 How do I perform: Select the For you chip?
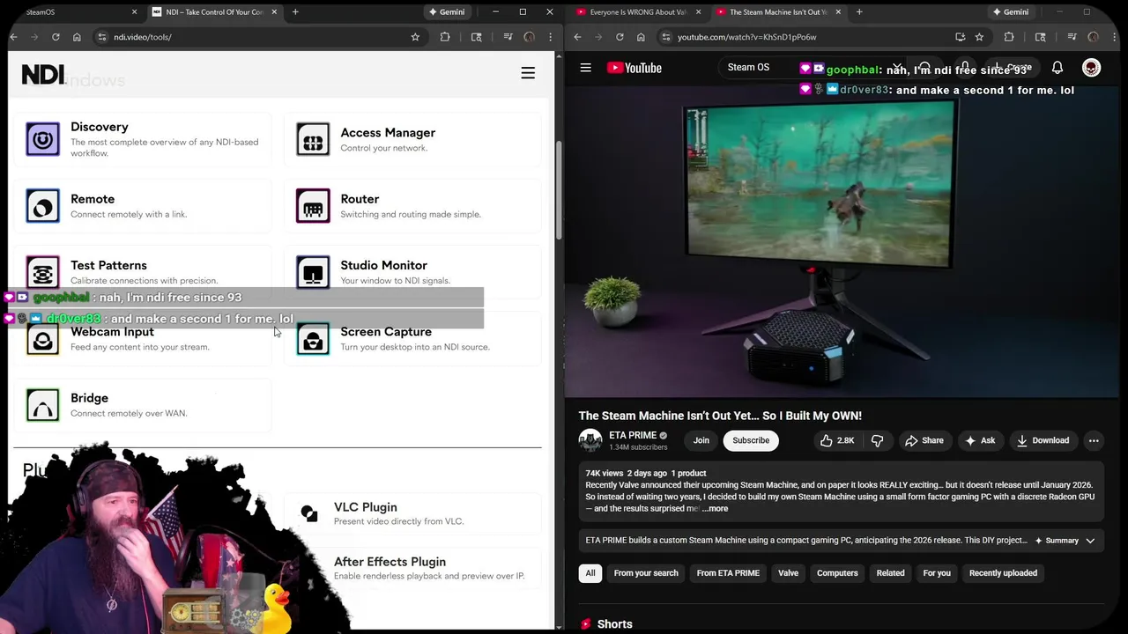[937, 573]
